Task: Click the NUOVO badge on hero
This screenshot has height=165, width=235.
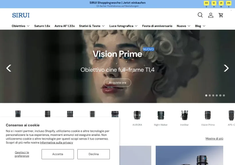Action: pos(148,49)
